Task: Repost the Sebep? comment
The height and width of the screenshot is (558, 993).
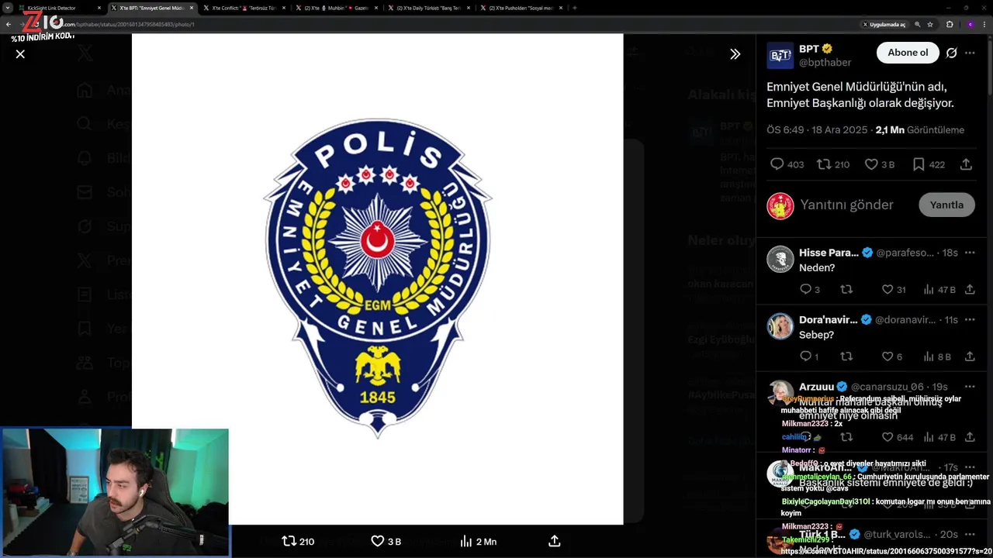Action: pyautogui.click(x=846, y=356)
